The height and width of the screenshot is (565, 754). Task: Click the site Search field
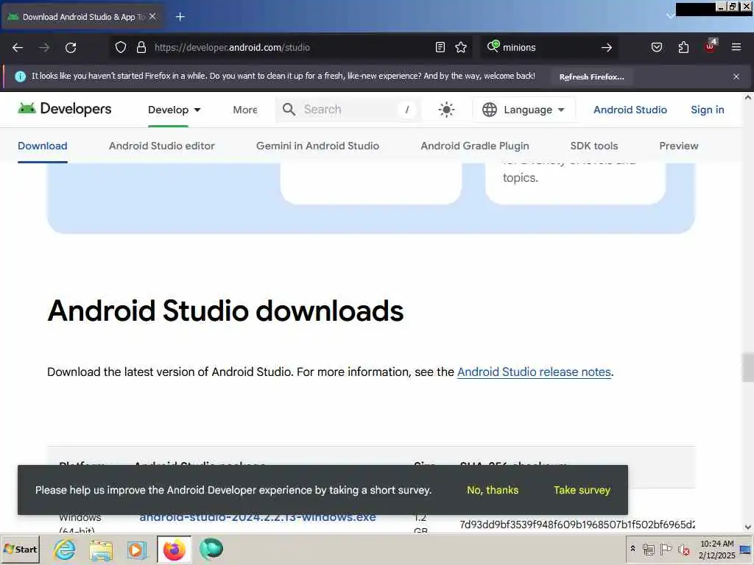(348, 110)
